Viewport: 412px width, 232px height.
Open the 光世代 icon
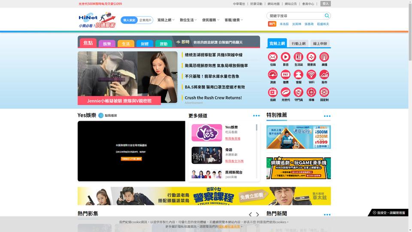coord(286,92)
